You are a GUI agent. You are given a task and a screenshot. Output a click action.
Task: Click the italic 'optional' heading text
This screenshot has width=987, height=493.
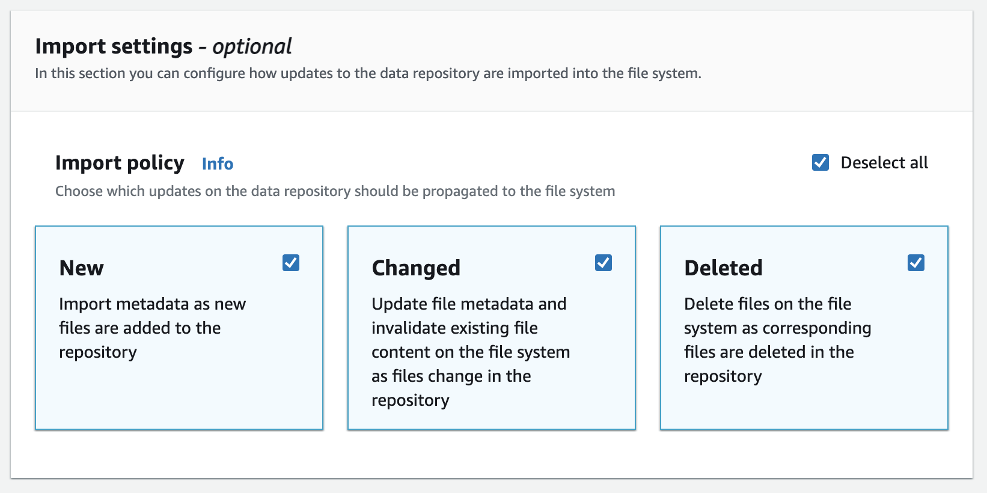252,46
